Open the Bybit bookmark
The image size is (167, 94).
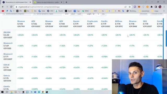pos(68,11)
